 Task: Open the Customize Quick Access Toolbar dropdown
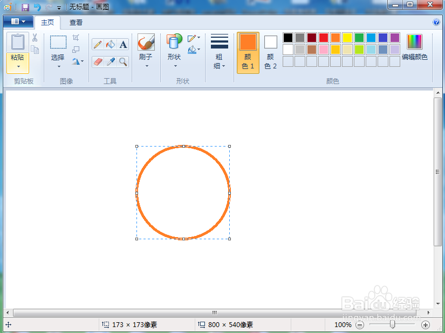pyautogui.click(x=59, y=8)
